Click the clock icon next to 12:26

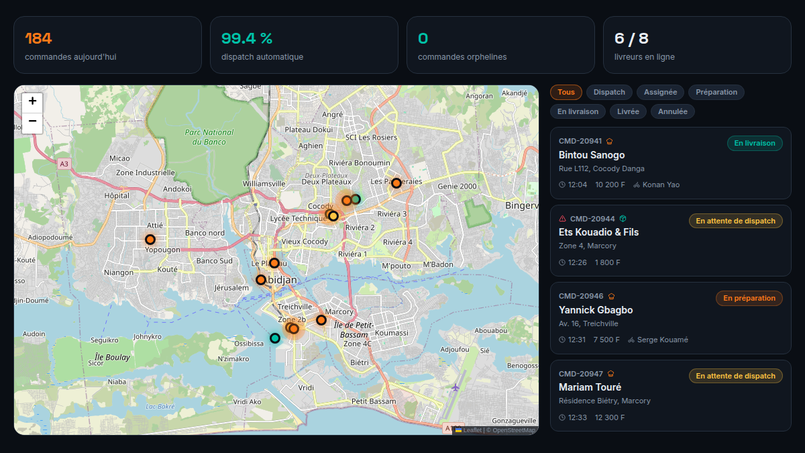(562, 262)
